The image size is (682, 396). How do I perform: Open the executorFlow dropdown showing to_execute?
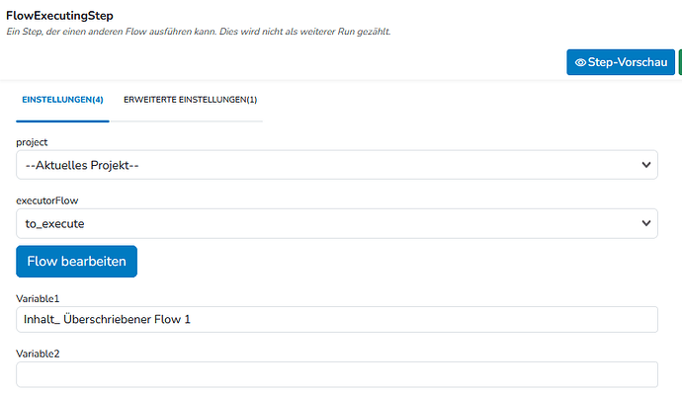337,223
